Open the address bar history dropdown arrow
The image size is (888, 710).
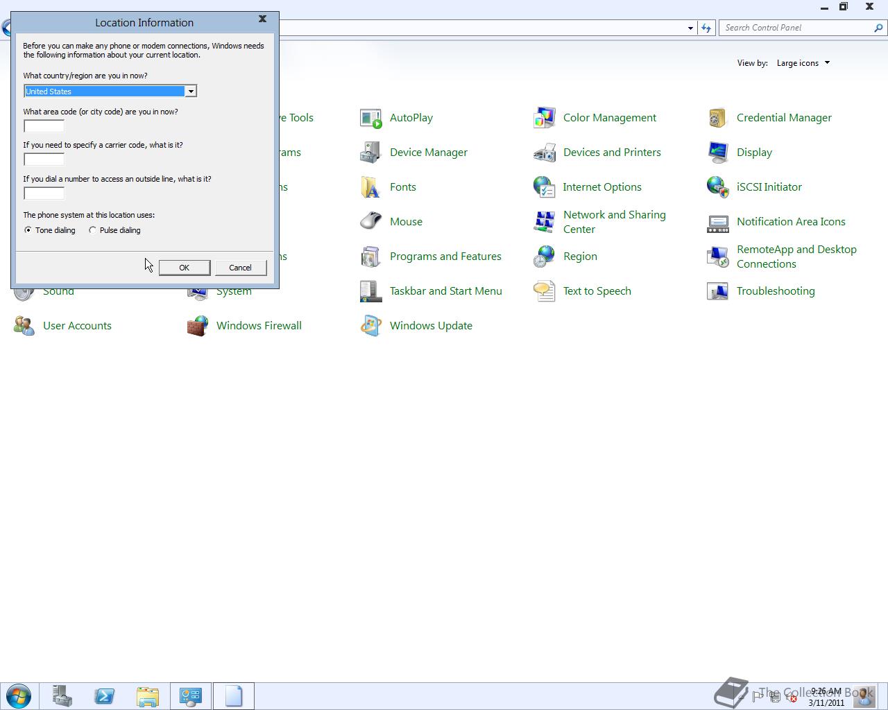690,28
